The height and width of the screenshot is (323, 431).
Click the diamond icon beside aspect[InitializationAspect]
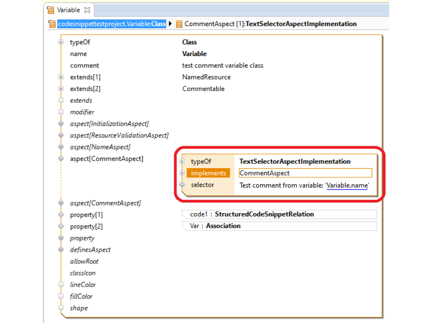click(61, 124)
